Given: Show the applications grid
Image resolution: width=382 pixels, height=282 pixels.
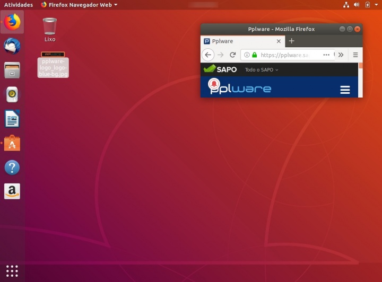Looking at the screenshot, I should tap(12, 270).
